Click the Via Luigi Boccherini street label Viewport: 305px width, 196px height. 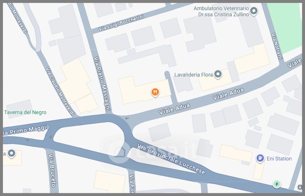tap(121, 23)
